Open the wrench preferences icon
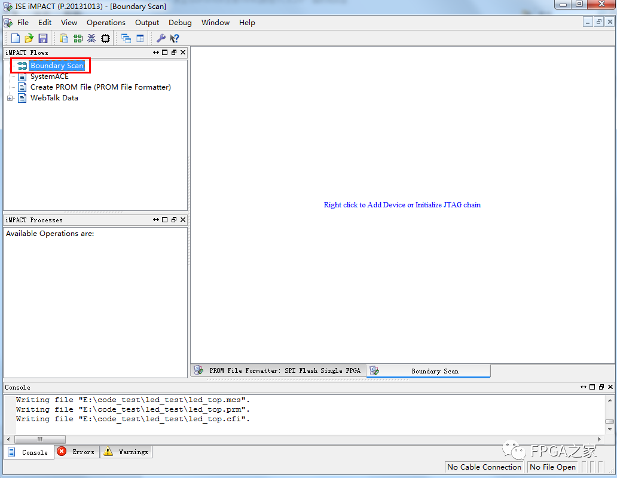This screenshot has width=617, height=478. point(160,38)
